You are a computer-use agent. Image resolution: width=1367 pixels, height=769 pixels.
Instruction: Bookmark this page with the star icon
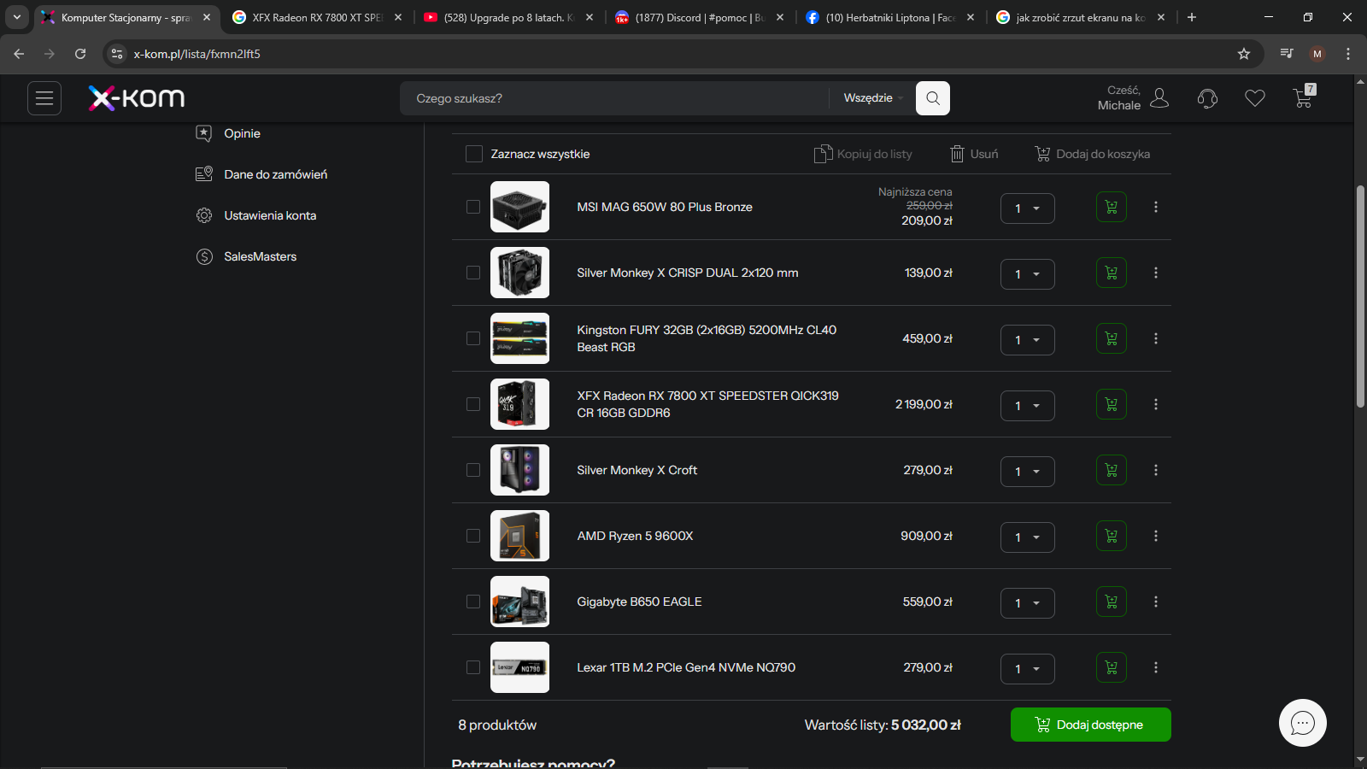click(x=1244, y=54)
